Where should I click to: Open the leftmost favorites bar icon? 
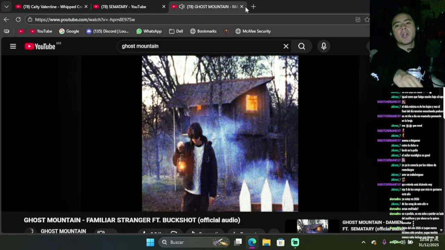[6, 31]
